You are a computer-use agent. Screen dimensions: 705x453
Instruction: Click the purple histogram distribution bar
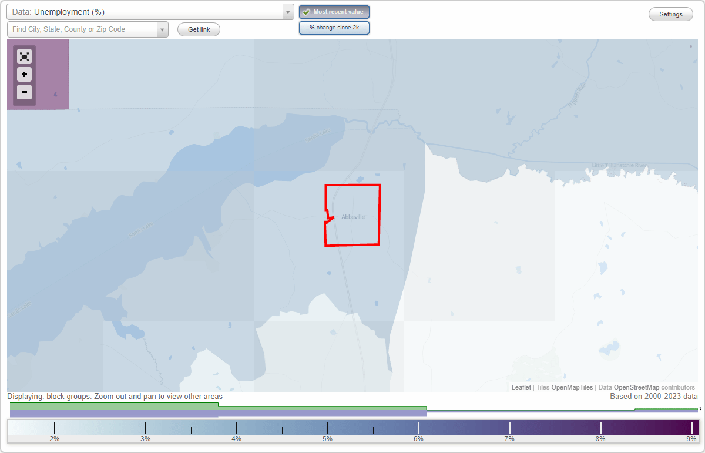[x=114, y=414]
